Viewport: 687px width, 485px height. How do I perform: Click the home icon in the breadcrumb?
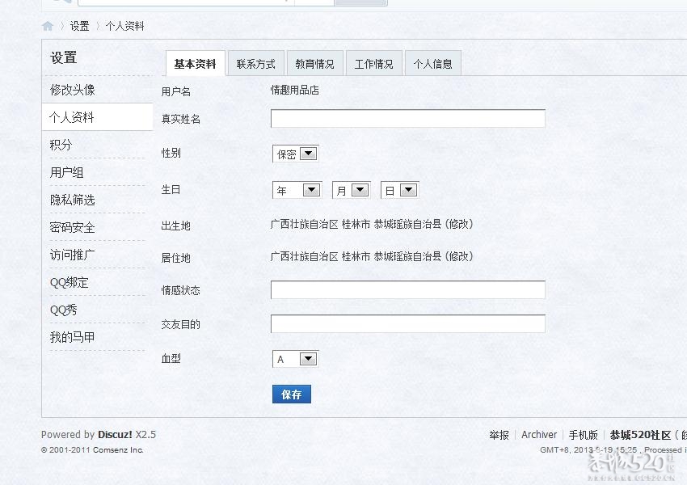[48, 26]
